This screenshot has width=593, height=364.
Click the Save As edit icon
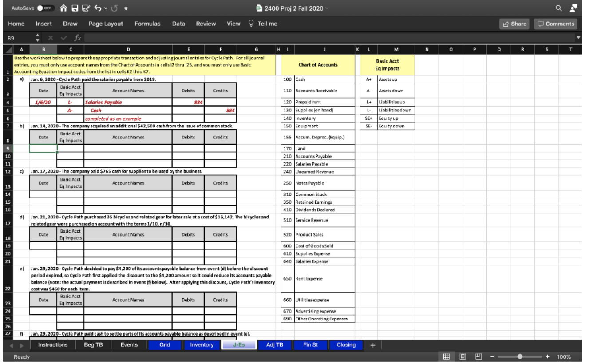86,9
